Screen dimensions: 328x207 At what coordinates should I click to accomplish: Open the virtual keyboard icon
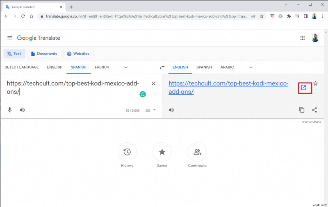(148, 110)
